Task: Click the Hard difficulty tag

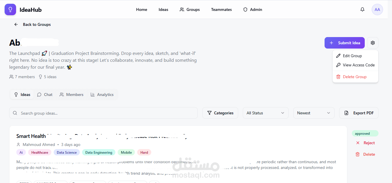Action: [144, 153]
